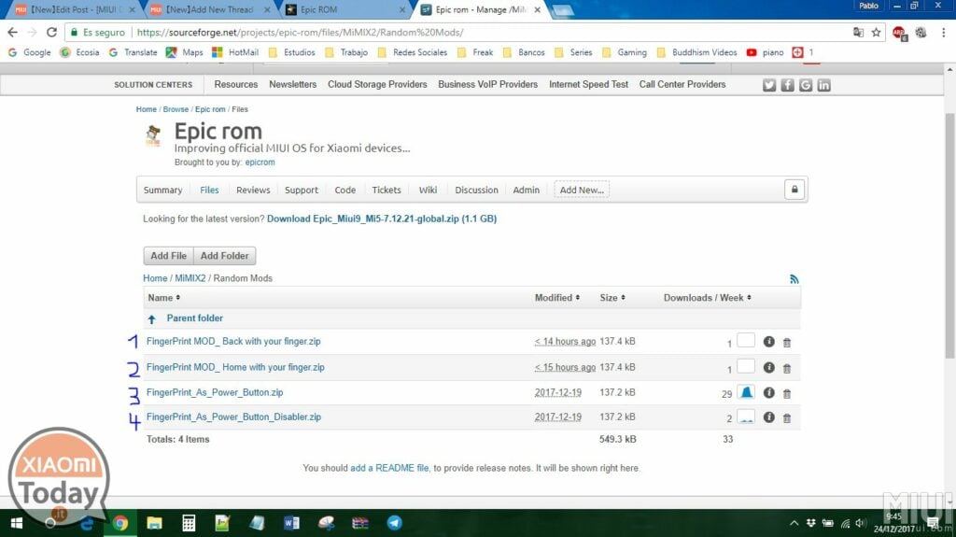Click add a README file link
956x537 pixels.
[x=389, y=468]
